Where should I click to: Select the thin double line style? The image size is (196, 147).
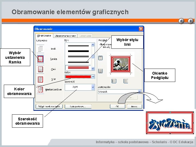pyautogui.click(x=78, y=57)
